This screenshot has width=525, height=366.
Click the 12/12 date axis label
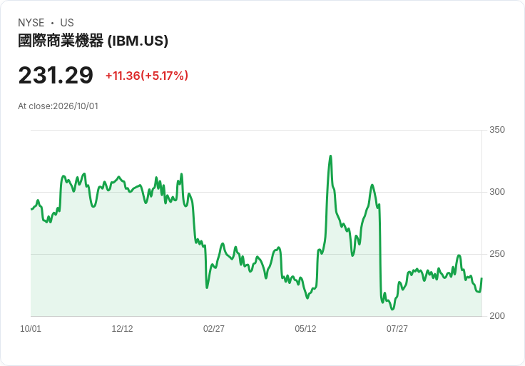[122, 329]
